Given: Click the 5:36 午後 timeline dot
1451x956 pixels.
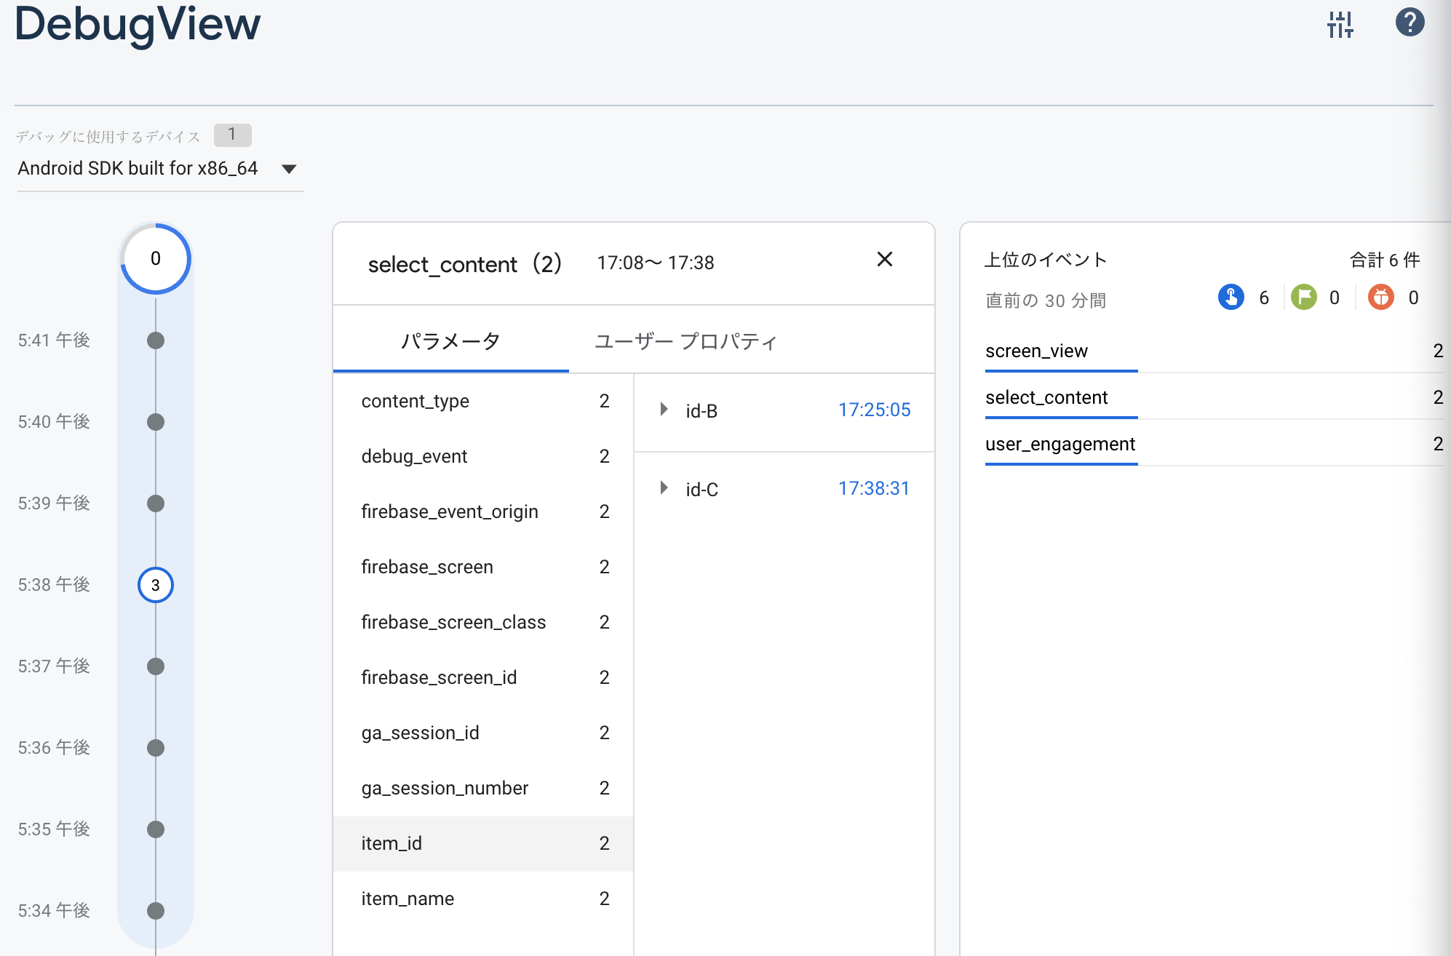Looking at the screenshot, I should coord(156,748).
